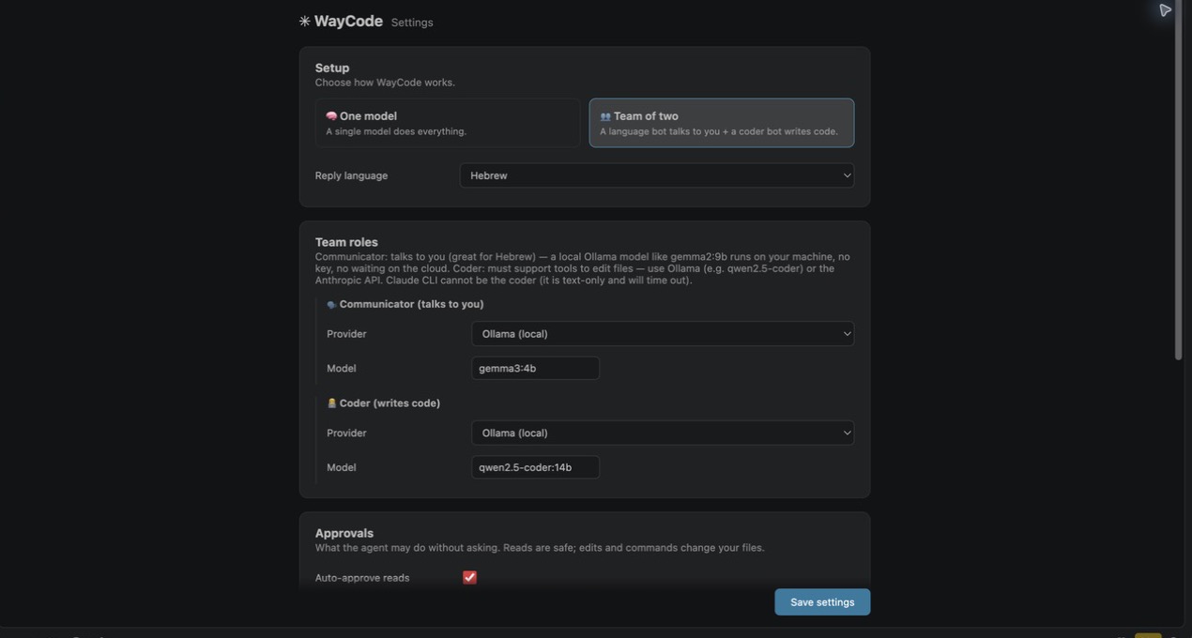Image resolution: width=1192 pixels, height=638 pixels.
Task: Open the Settings tab next to WayCode
Action: point(412,23)
